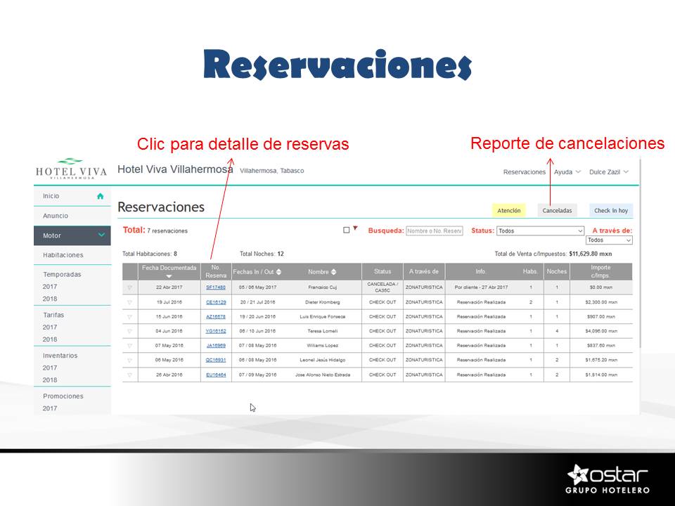Open the Status dropdown

pos(540,231)
